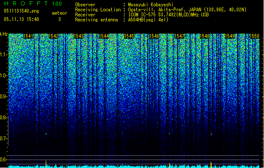Click the 1549 time marker
Viewport: 264px width, 168px height.
[x=230, y=36]
